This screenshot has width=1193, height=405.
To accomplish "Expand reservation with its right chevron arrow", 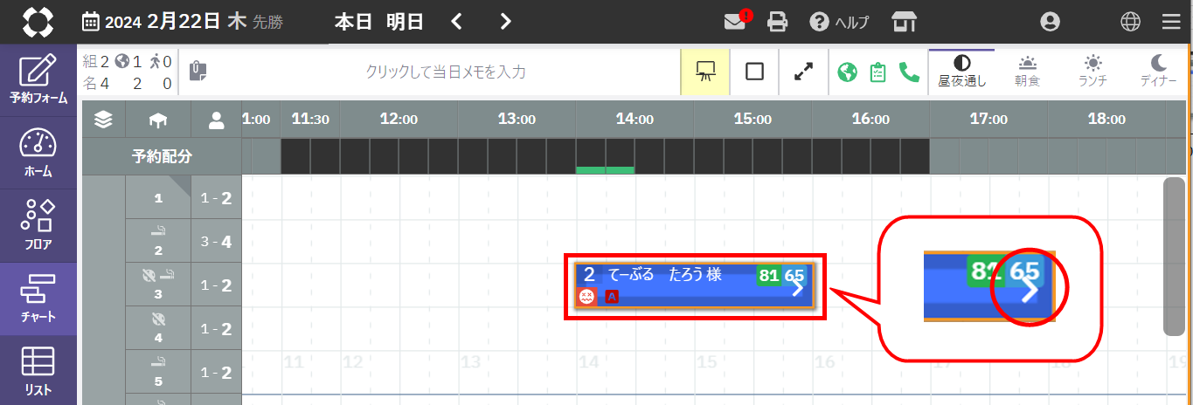I will pyautogui.click(x=796, y=289).
